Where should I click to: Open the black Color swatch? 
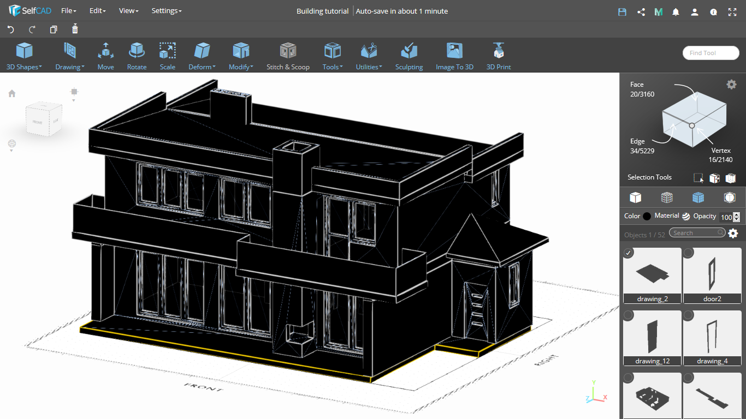pyautogui.click(x=647, y=216)
